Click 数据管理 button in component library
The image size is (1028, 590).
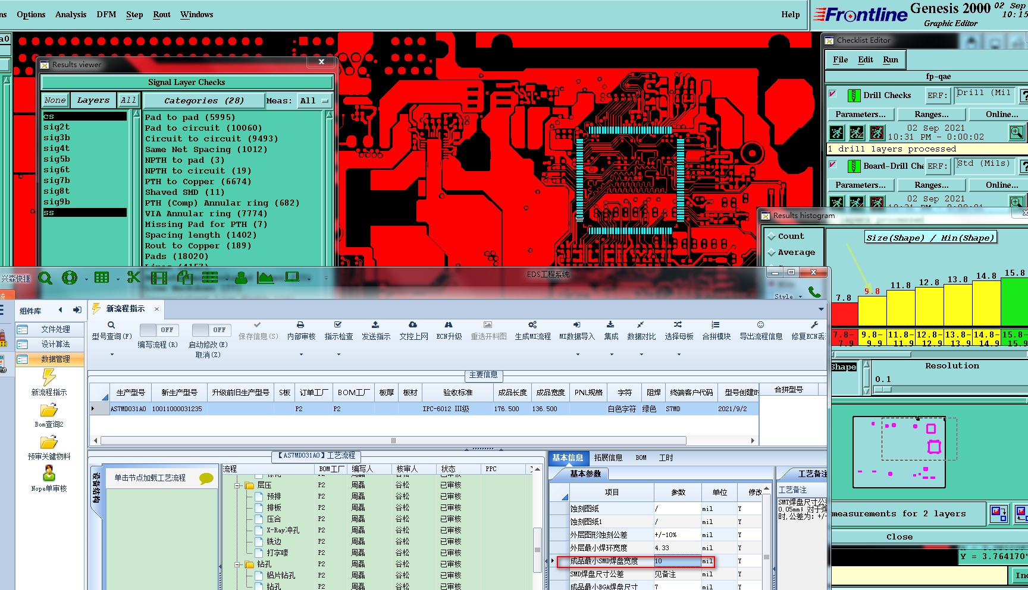pos(49,359)
